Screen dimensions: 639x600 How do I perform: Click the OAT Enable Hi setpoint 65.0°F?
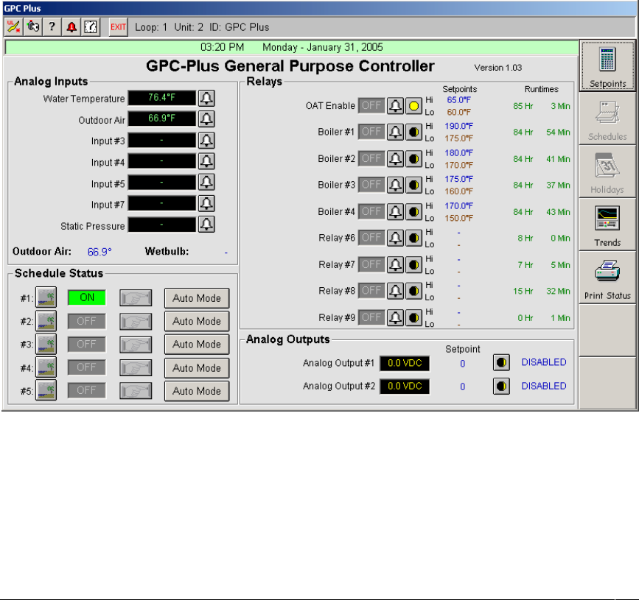click(459, 99)
